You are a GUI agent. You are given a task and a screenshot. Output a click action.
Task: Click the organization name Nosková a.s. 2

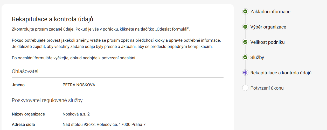(76, 114)
